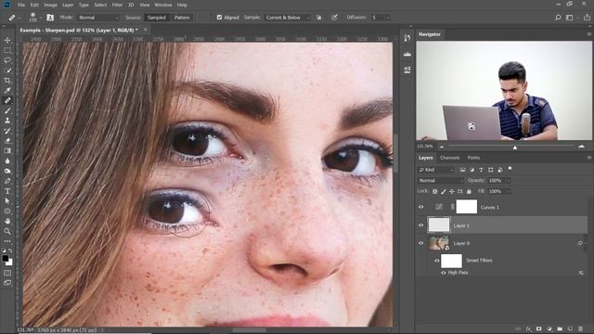Select the Brush tool
This screenshot has height=334, width=594.
click(7, 110)
